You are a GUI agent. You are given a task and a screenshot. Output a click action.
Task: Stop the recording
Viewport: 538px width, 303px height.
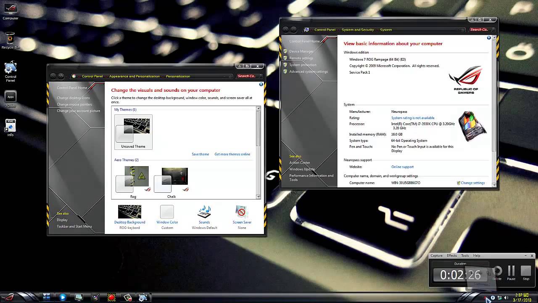point(526,273)
